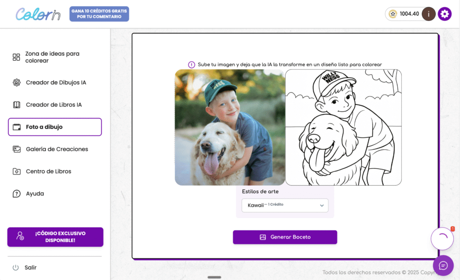
Task: Click the Creador de Dibujos IA icon
Action: coord(17,83)
